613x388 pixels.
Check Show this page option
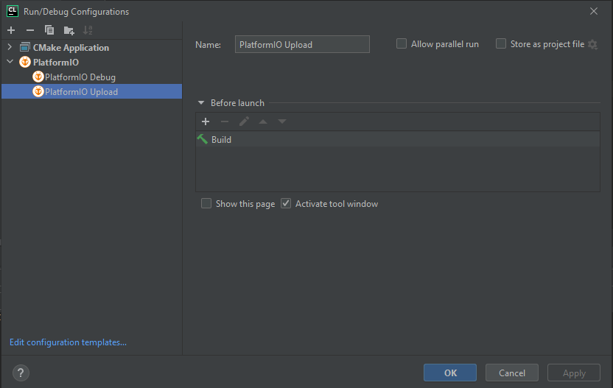206,203
